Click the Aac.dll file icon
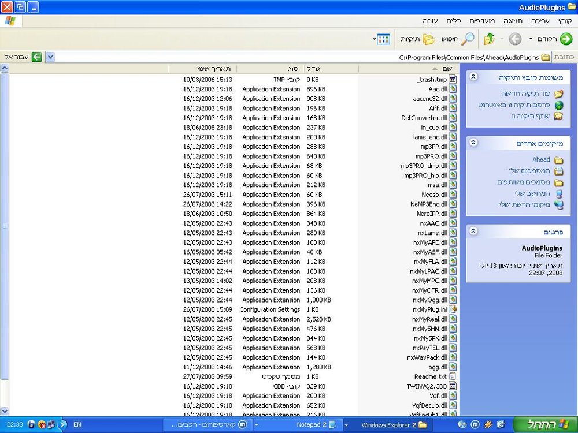The image size is (578, 433). click(x=453, y=89)
